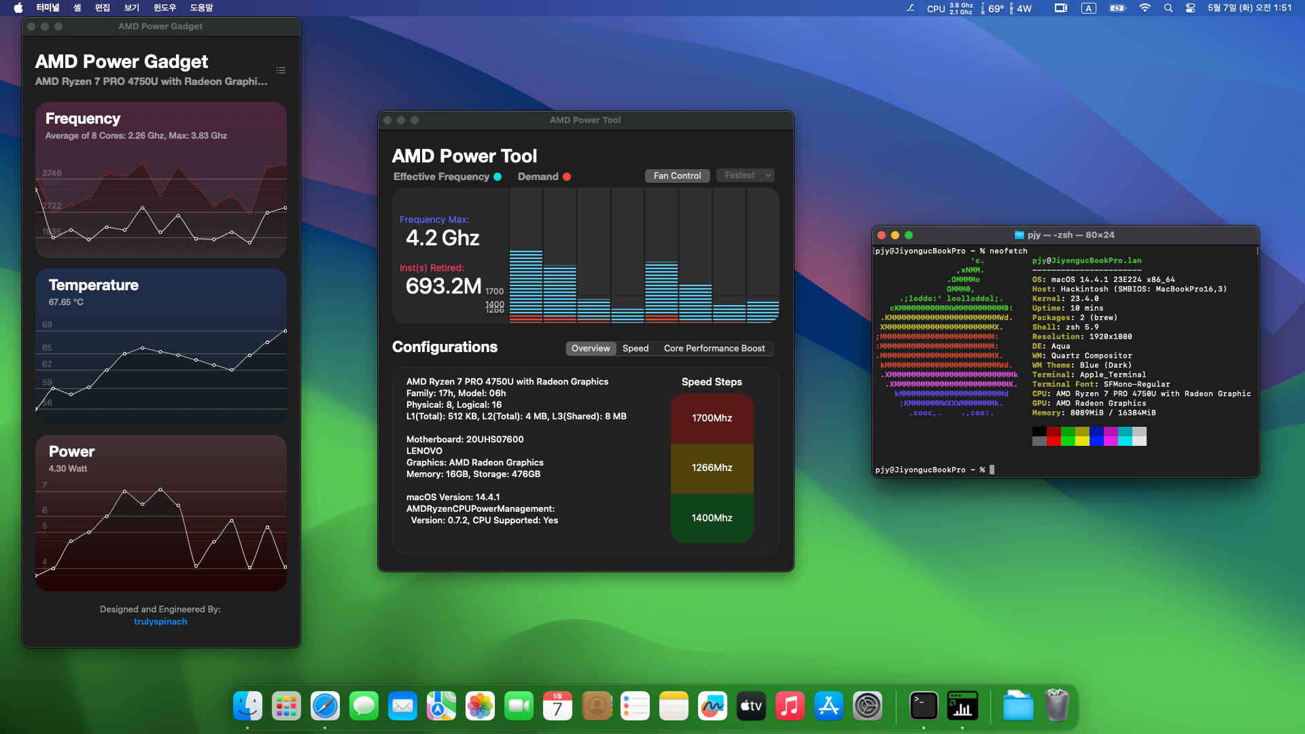Open the input source A menu
The height and width of the screenshot is (734, 1305).
point(1089,8)
